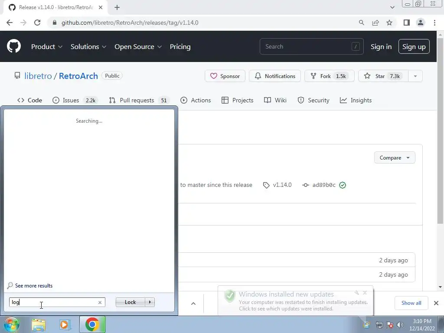Reload the page with the refresh icon
The height and width of the screenshot is (333, 444).
click(37, 23)
